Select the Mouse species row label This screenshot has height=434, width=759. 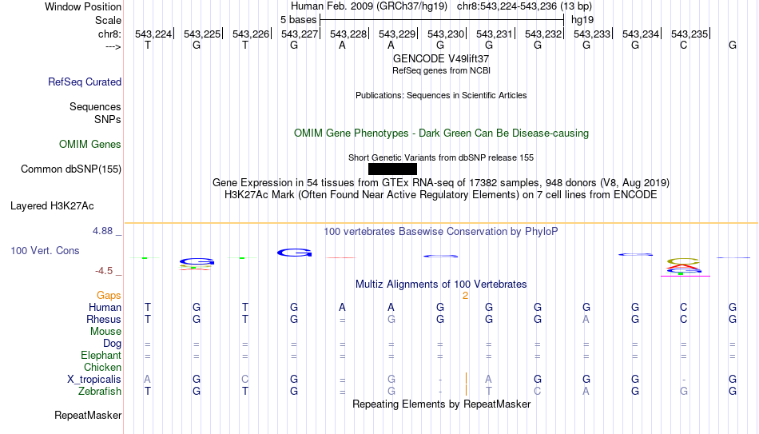pos(106,332)
